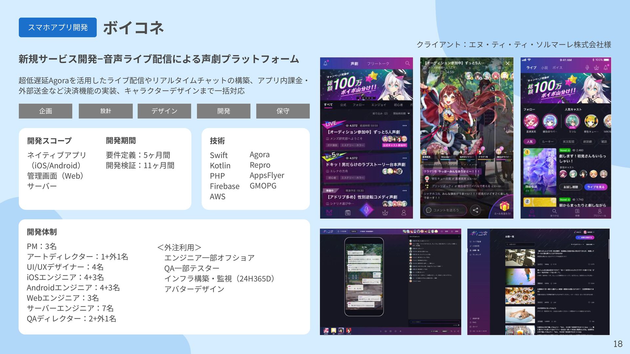
Task: Open the ミツル popular cast avatar
Action: 572,122
